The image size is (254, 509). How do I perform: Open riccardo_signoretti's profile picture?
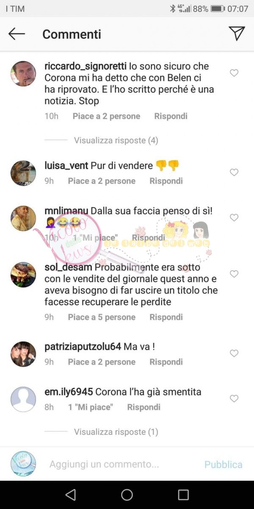[23, 73]
